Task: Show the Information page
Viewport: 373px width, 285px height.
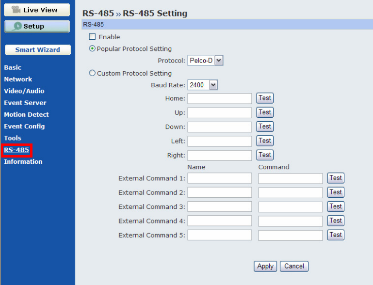Action: (x=23, y=161)
